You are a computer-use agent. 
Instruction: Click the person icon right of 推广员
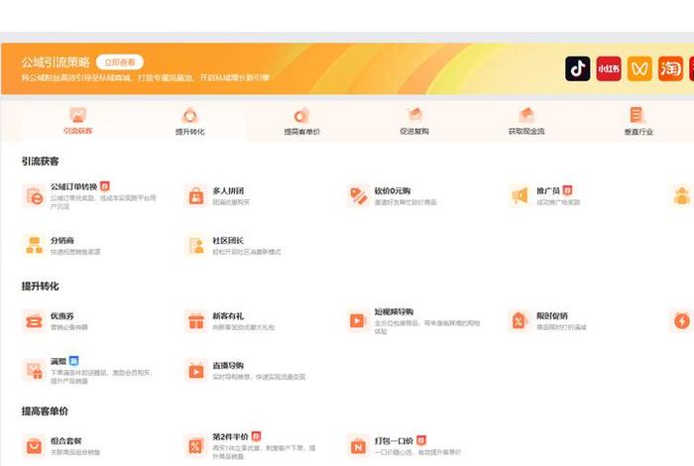[x=682, y=195]
